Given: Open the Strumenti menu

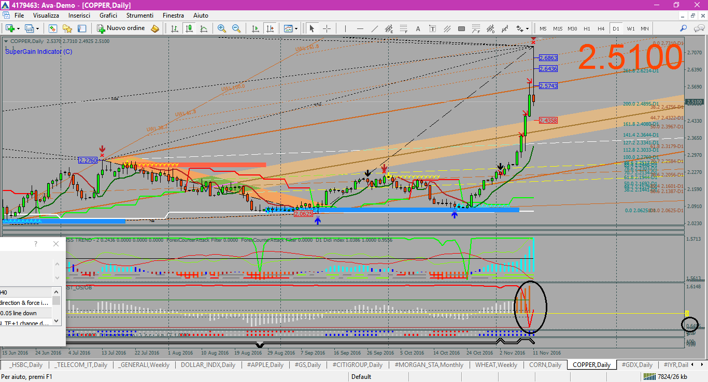Looking at the screenshot, I should pyautogui.click(x=140, y=16).
